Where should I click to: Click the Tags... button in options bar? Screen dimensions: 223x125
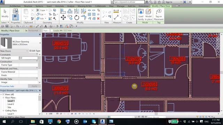(46, 31)
